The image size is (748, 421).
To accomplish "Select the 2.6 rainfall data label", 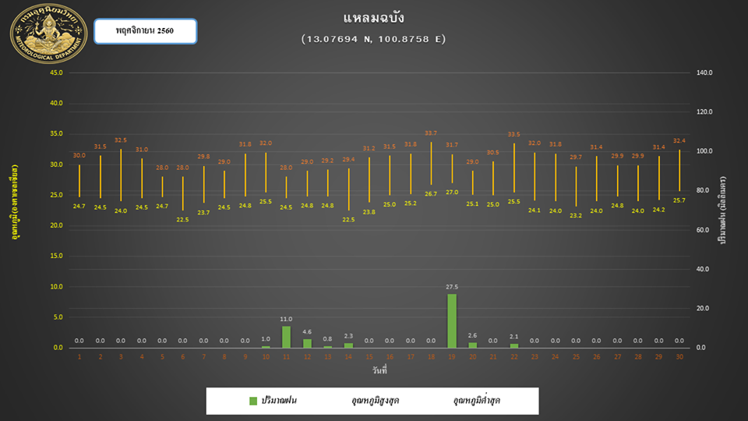I will click(472, 335).
